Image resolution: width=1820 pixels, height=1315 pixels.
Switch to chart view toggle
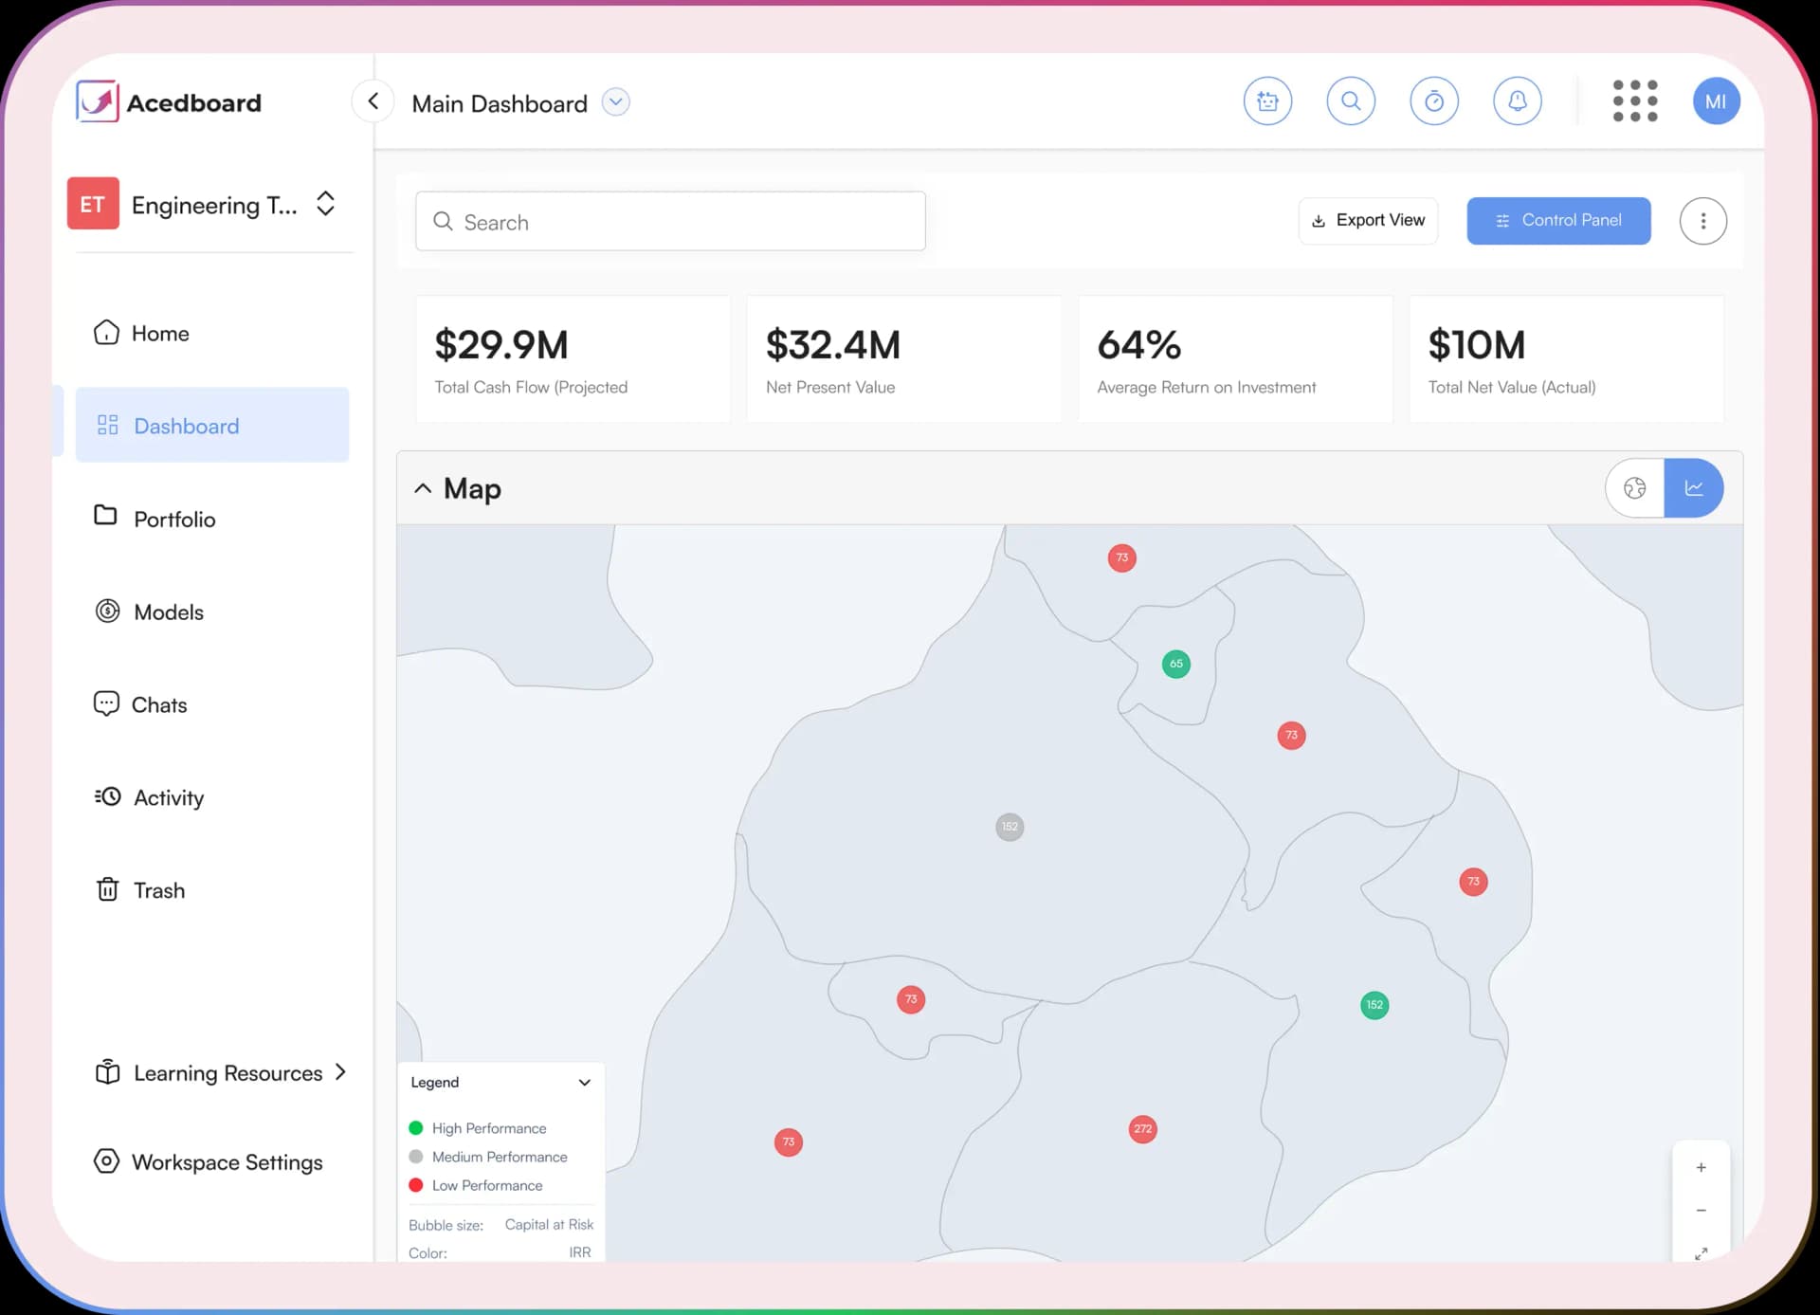pos(1694,488)
